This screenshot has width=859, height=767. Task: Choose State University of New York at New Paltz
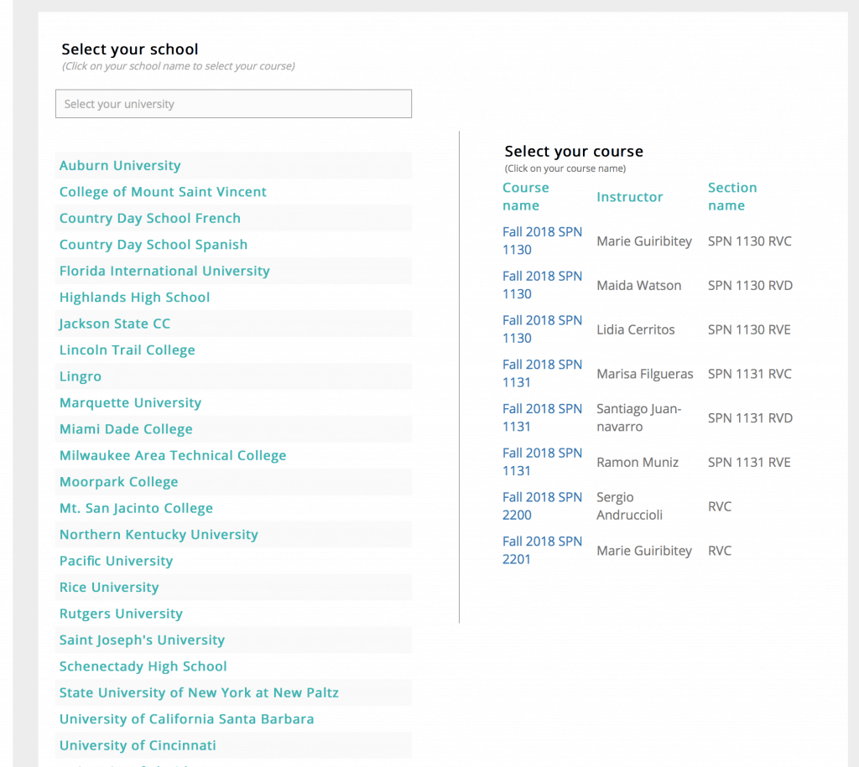coord(199,692)
